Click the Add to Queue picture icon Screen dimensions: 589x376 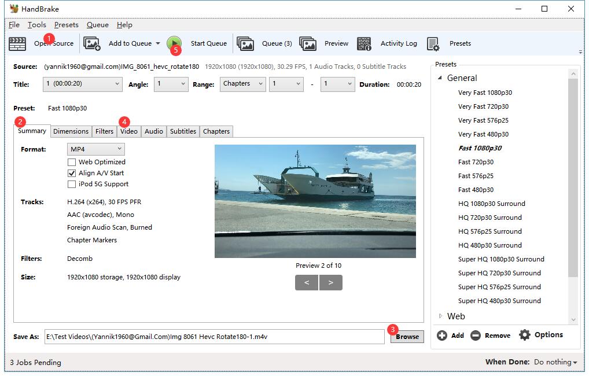[91, 43]
